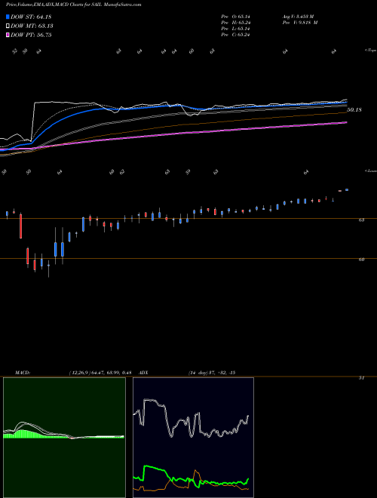Image resolution: width=377 pixels, height=498 pixels.
Task: Click the 'Avg V: 3.453 M' volume text
Action: click(x=298, y=16)
